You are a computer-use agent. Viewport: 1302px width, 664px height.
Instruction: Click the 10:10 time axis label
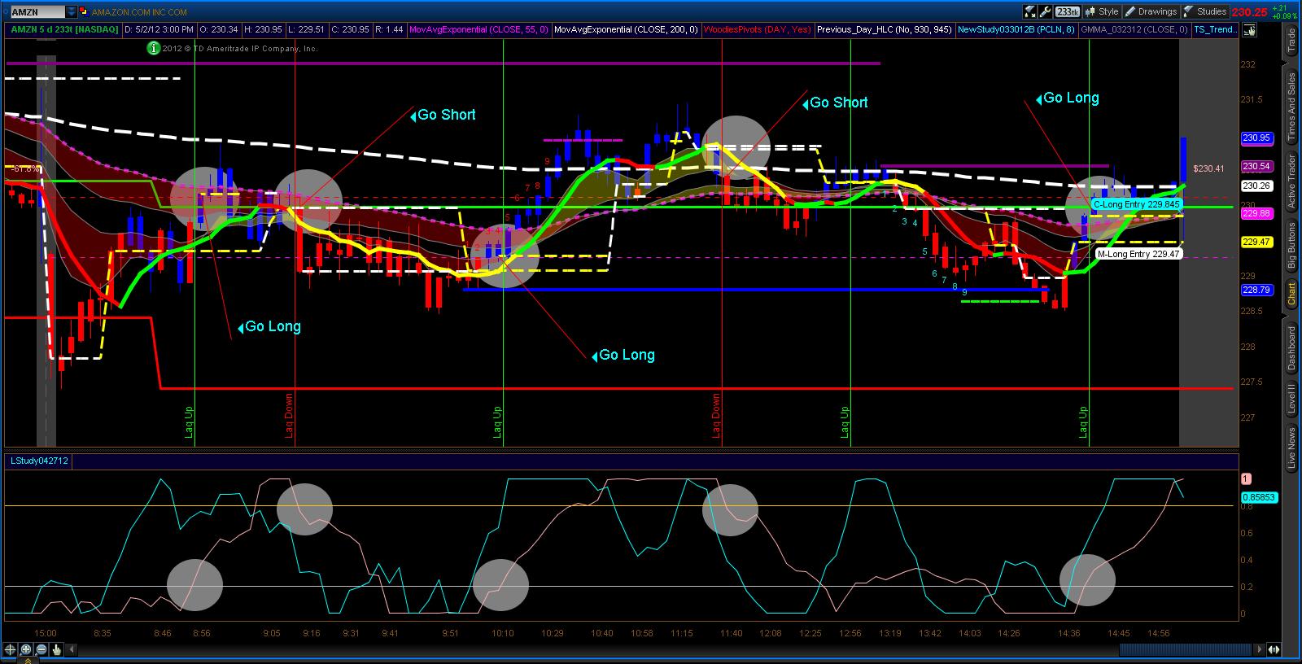[502, 633]
